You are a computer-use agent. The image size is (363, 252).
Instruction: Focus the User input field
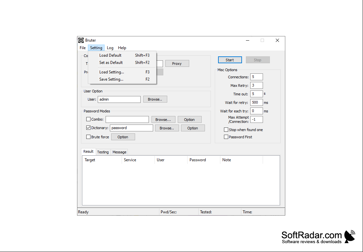119,99
